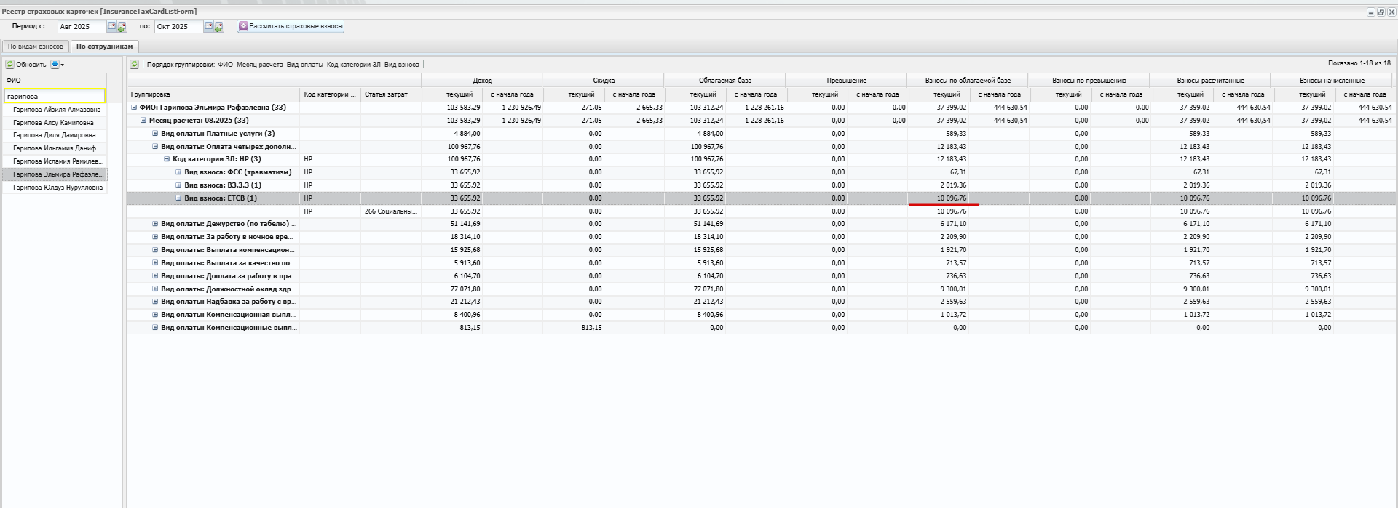Collapse 'Вид взноса: ЕТСВ (1)' group

click(178, 198)
